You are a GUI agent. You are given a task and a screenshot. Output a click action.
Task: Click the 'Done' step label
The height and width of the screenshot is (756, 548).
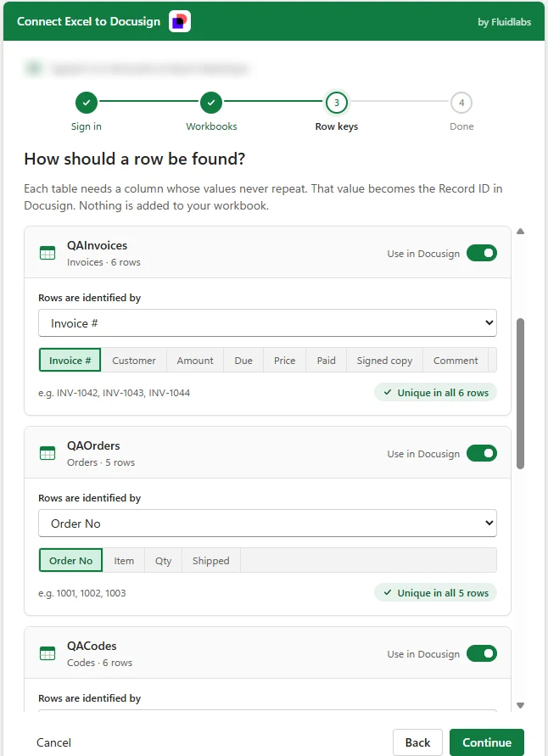point(461,126)
